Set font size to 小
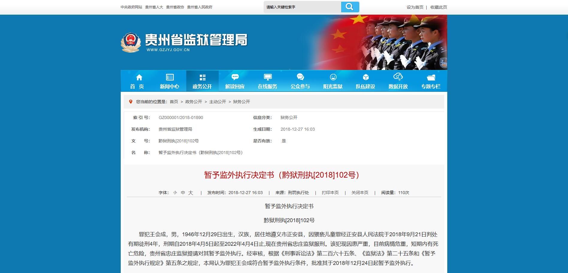568x273 pixels. tap(175, 193)
